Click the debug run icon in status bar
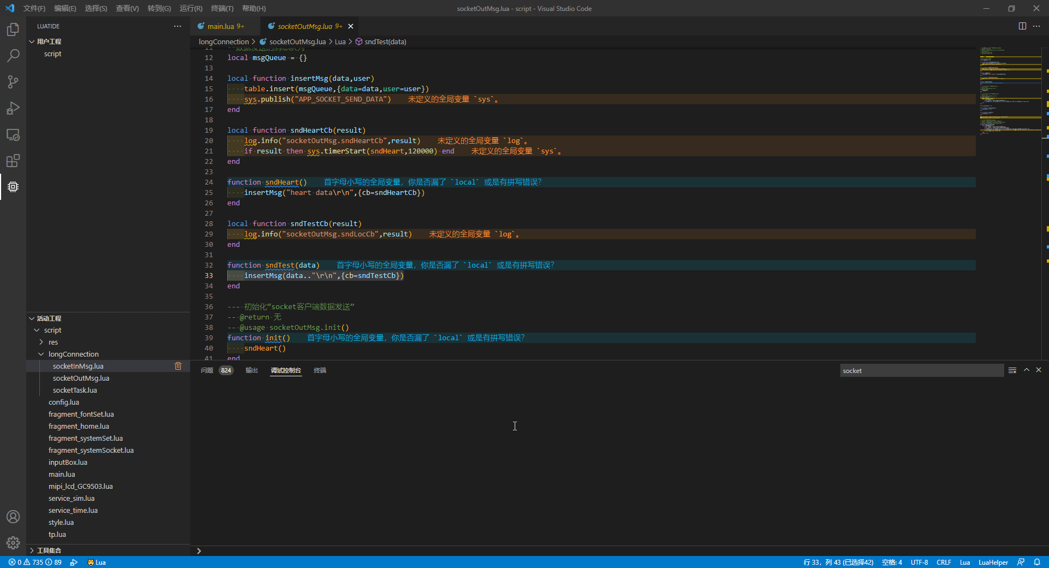1049x568 pixels. (74, 562)
